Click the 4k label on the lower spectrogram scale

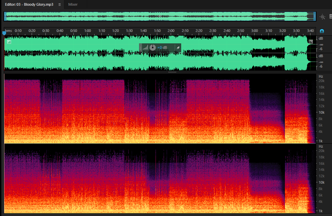[x=321, y=202]
